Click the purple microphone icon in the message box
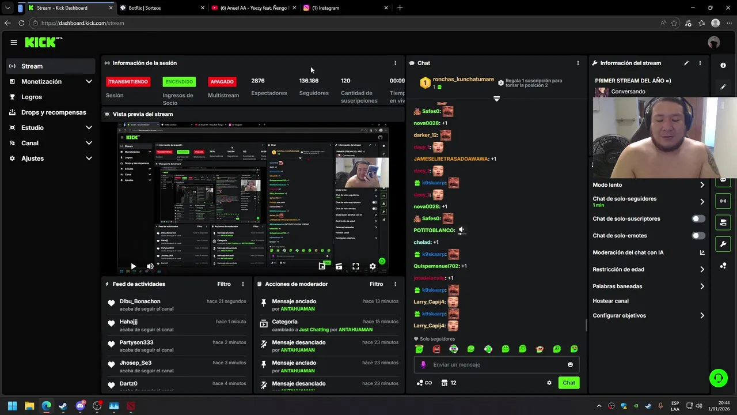The width and height of the screenshot is (737, 415). pyautogui.click(x=423, y=364)
